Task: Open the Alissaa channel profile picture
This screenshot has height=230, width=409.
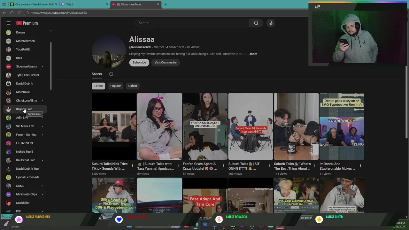Action: tap(108, 51)
